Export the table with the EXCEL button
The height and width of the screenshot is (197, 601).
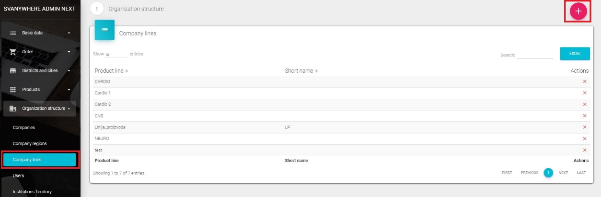pos(575,54)
